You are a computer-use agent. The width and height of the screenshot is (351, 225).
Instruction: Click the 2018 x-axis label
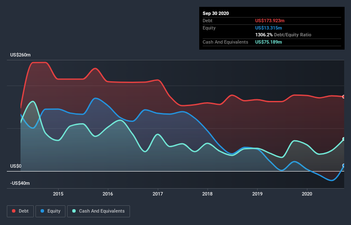coord(207,194)
